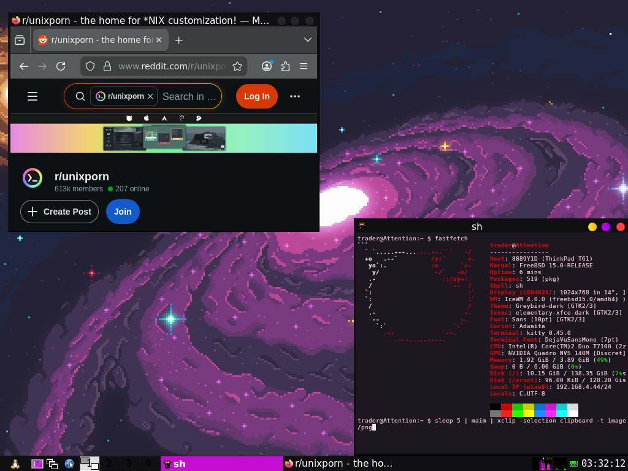Screen dimensions: 628x471
Task: Switch to workspace 1 in taskbar
Action: pos(90,464)
